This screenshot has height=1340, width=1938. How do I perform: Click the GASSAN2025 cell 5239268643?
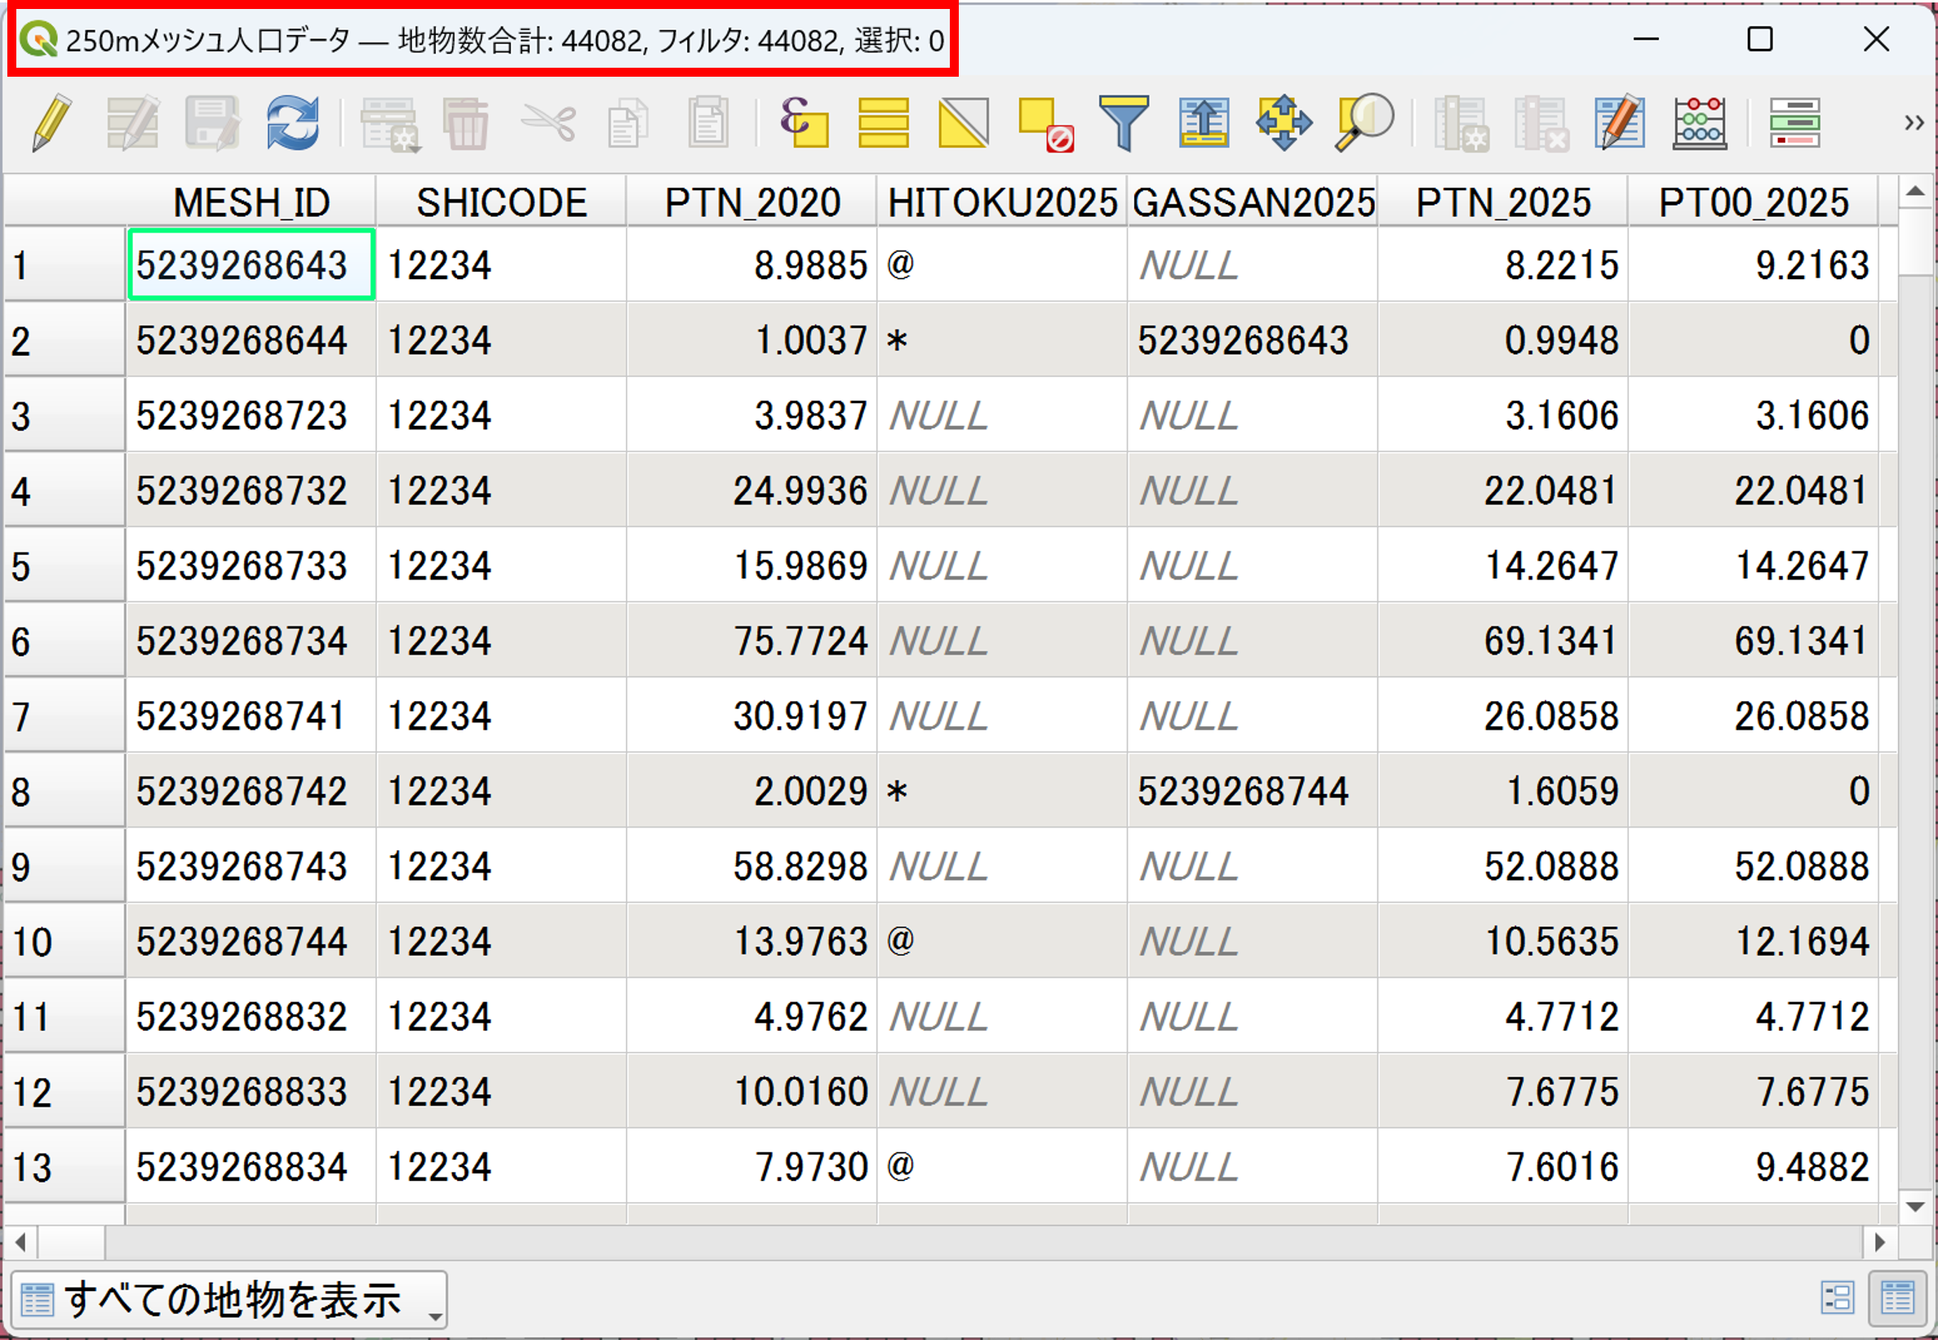(1253, 340)
